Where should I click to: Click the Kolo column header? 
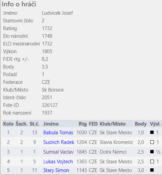(x=8, y=124)
